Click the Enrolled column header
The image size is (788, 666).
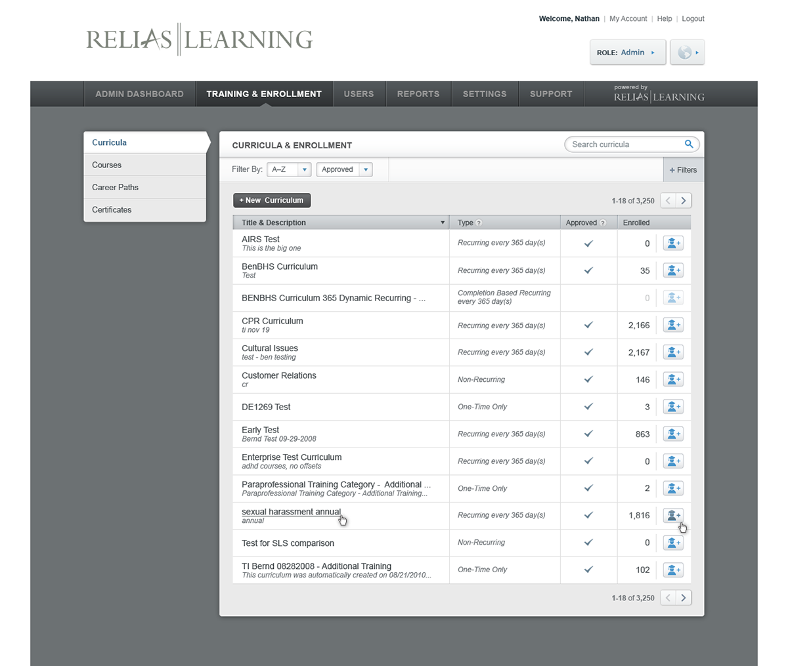[636, 223]
